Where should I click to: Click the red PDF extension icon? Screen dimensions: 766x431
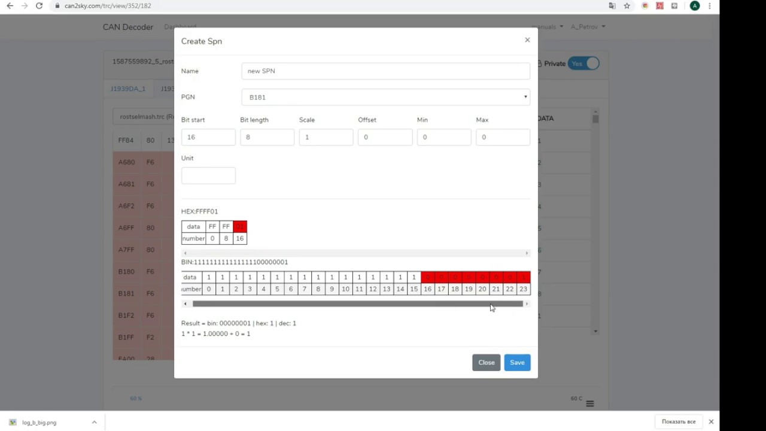(659, 6)
